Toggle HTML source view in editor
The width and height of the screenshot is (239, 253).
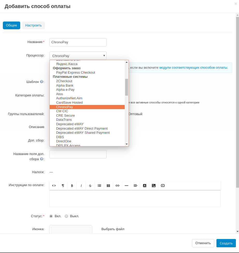(54, 186)
